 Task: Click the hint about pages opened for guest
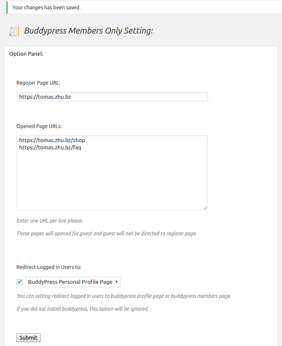point(107,234)
